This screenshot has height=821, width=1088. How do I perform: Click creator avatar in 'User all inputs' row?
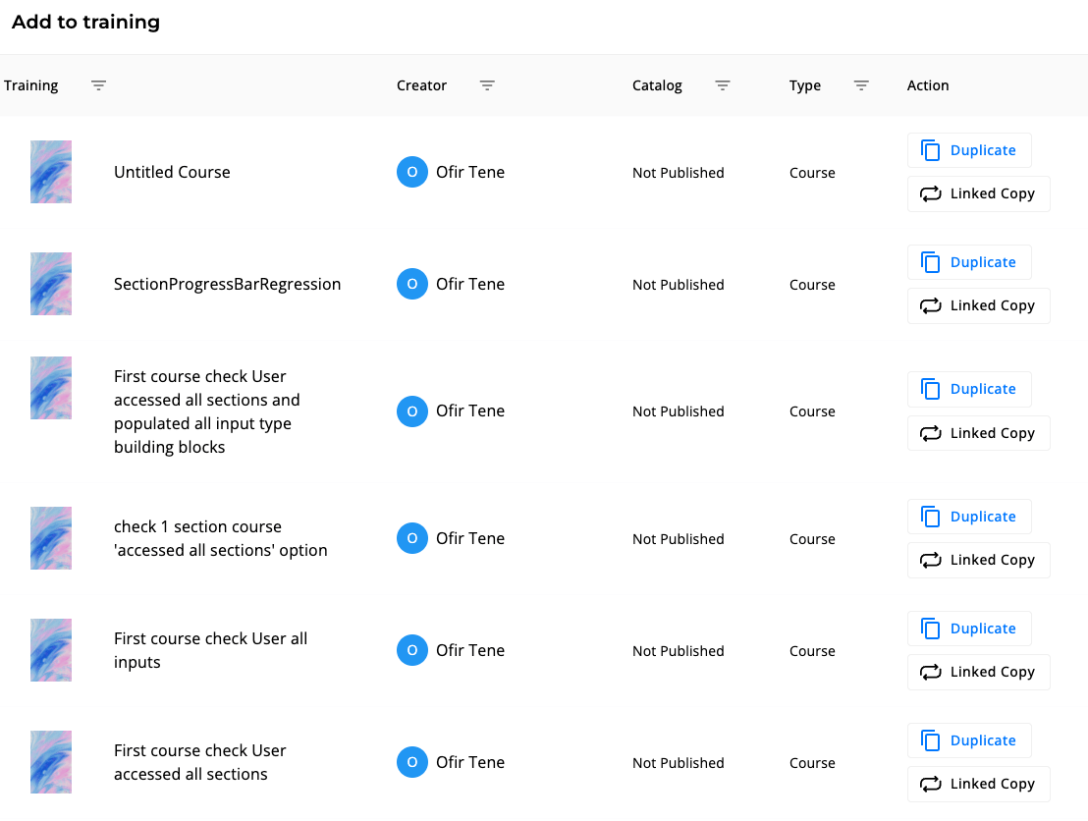[x=412, y=650]
